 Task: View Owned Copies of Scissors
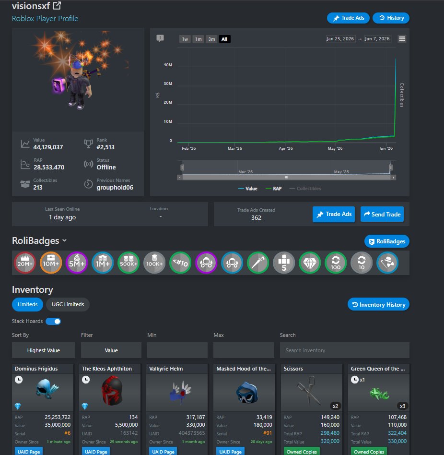pos(302,452)
